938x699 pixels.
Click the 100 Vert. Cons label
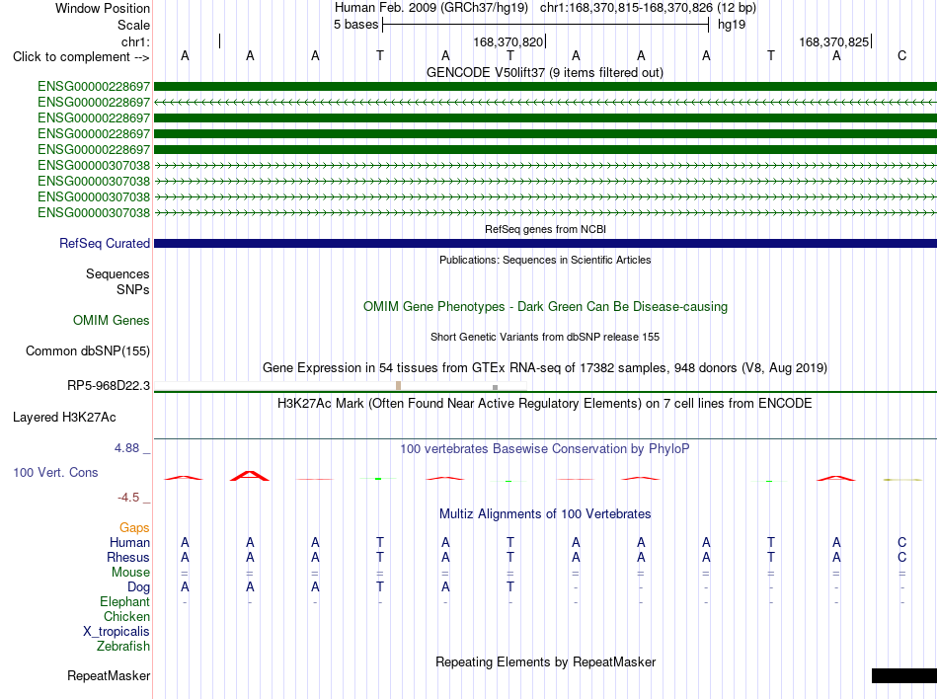click(x=55, y=472)
